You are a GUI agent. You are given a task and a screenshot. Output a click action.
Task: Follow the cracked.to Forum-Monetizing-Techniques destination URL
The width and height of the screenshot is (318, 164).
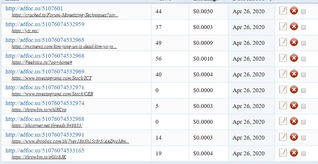click(x=65, y=15)
